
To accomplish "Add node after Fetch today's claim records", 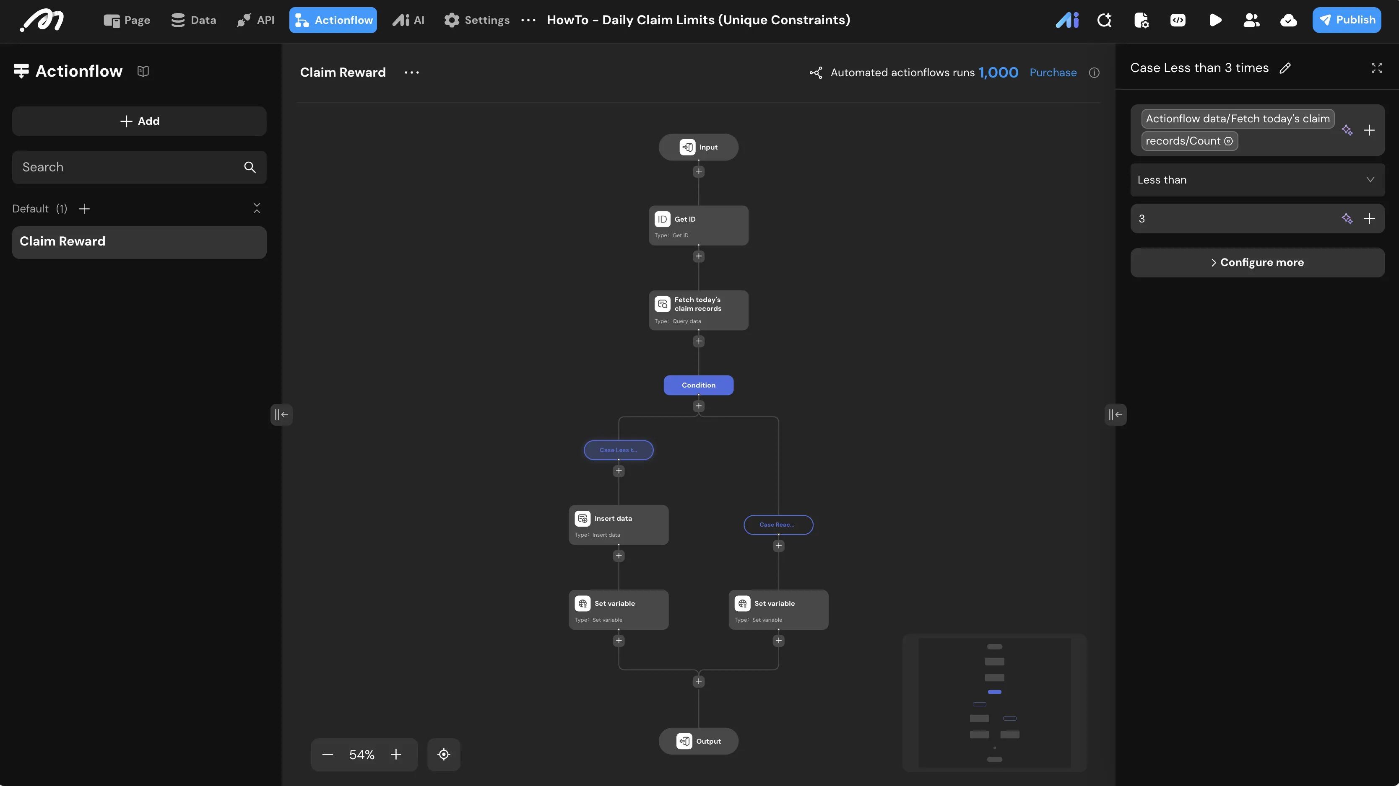I will [x=698, y=341].
